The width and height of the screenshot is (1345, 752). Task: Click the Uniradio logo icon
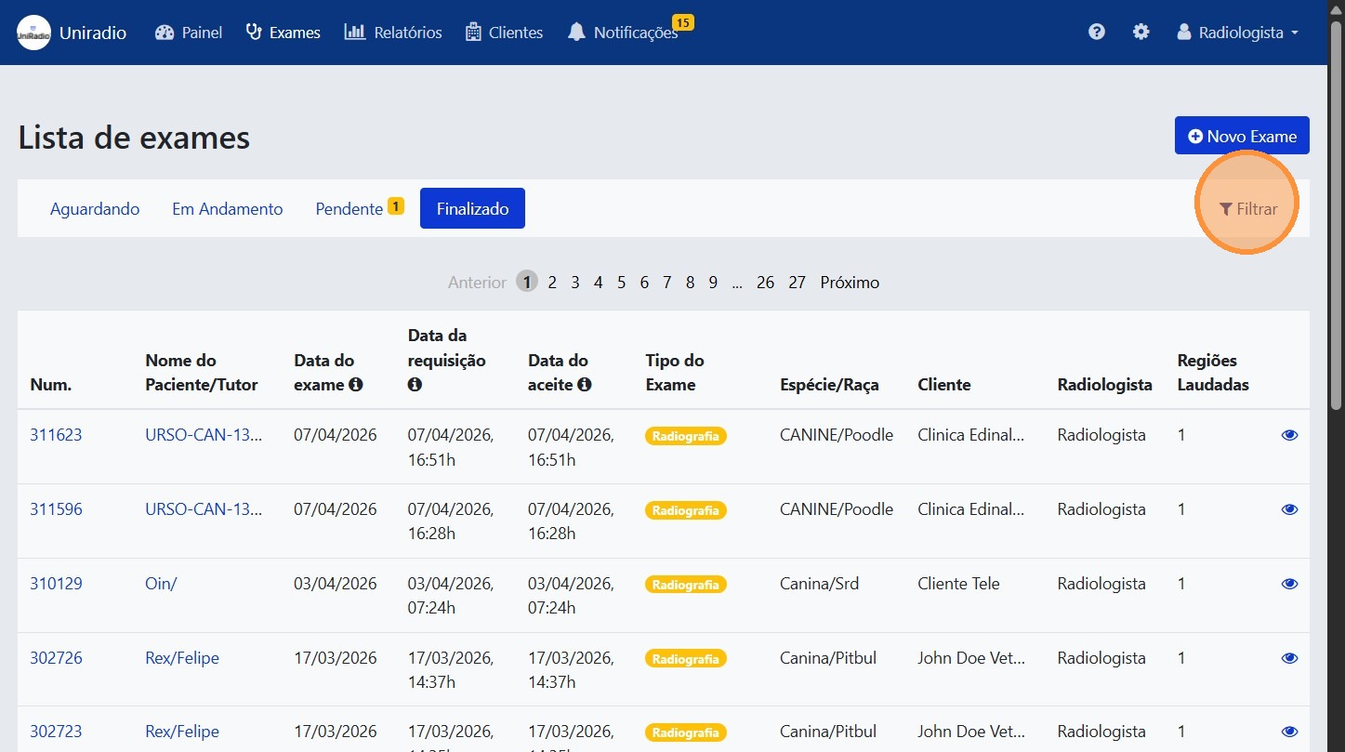tap(33, 33)
